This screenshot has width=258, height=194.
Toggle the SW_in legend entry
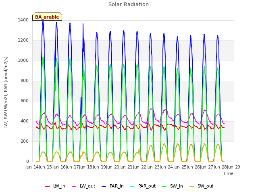click(x=173, y=186)
